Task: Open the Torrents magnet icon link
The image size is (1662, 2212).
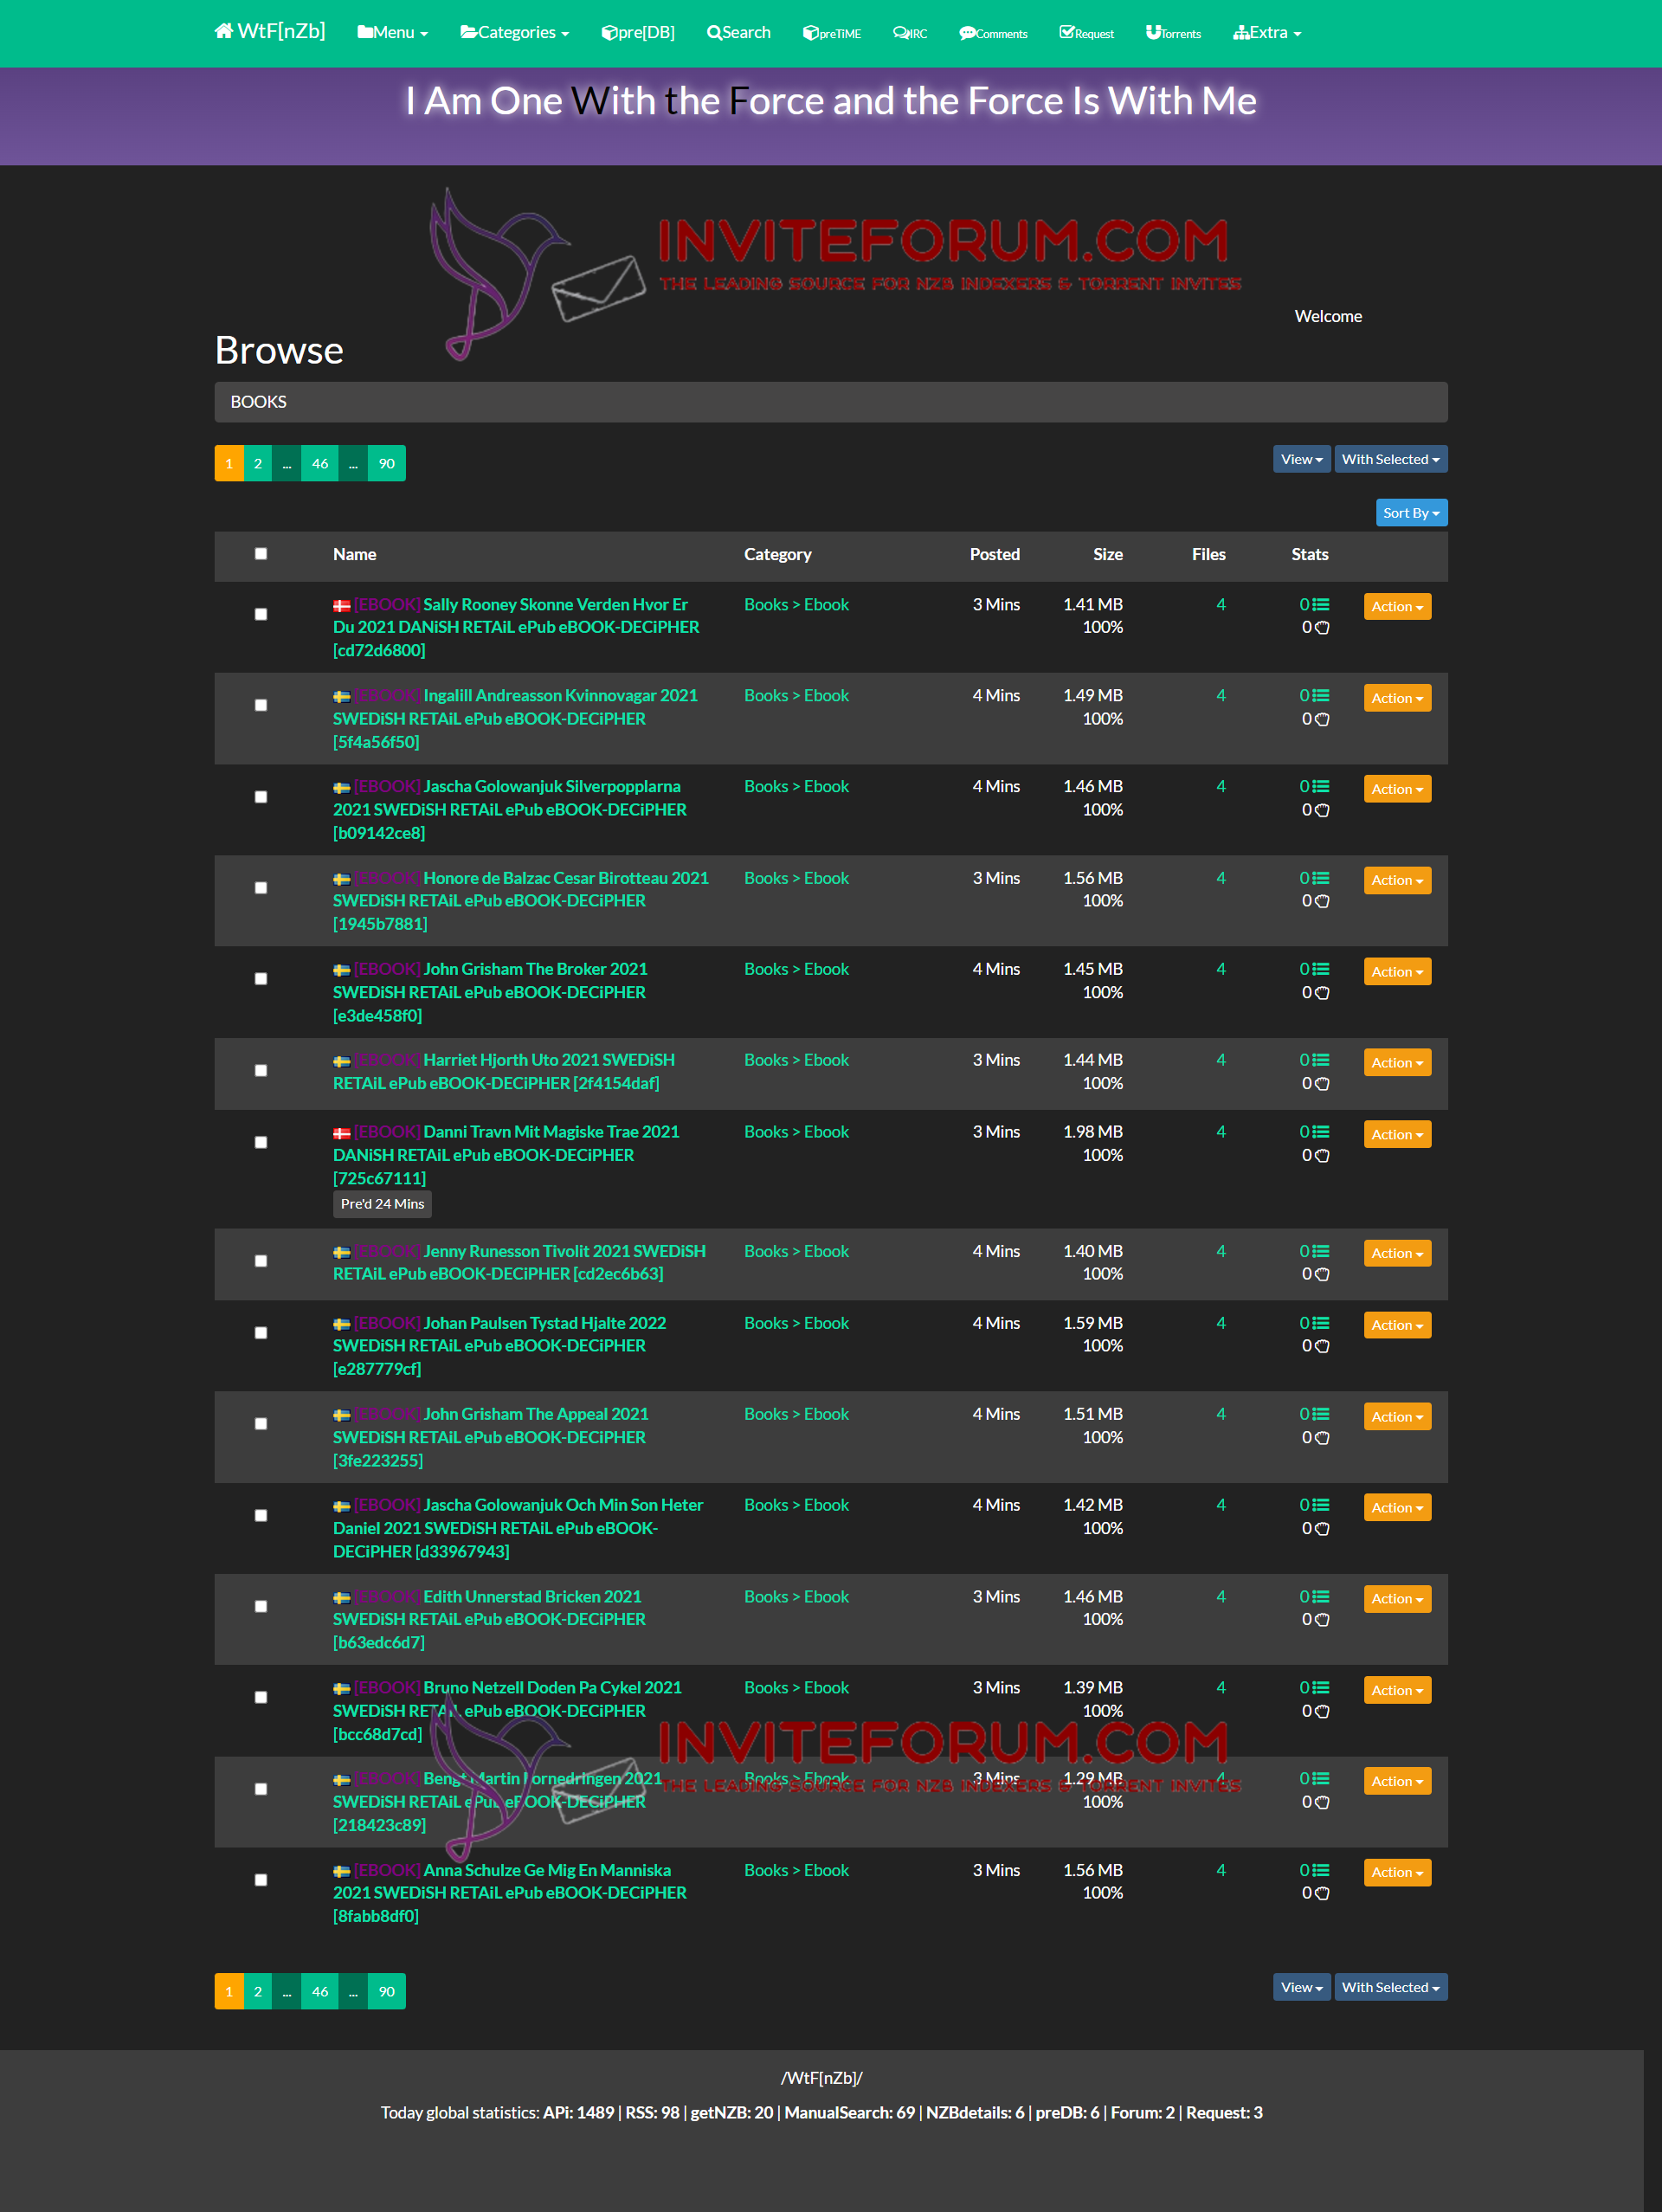Action: pyautogui.click(x=1153, y=33)
